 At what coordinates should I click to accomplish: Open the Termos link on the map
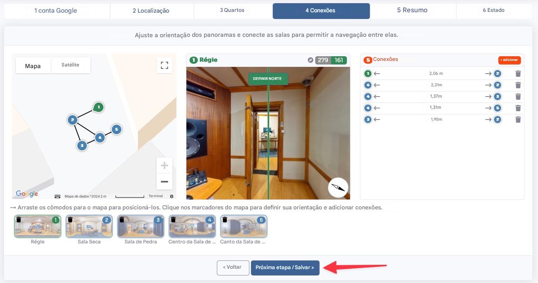pos(155,196)
